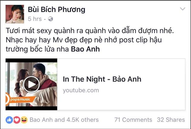Click the tagged Bao Anh name in post

[x=85, y=49]
